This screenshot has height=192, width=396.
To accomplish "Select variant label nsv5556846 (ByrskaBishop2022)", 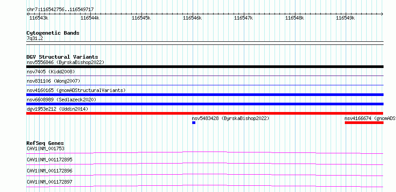I will tap(65, 62).
